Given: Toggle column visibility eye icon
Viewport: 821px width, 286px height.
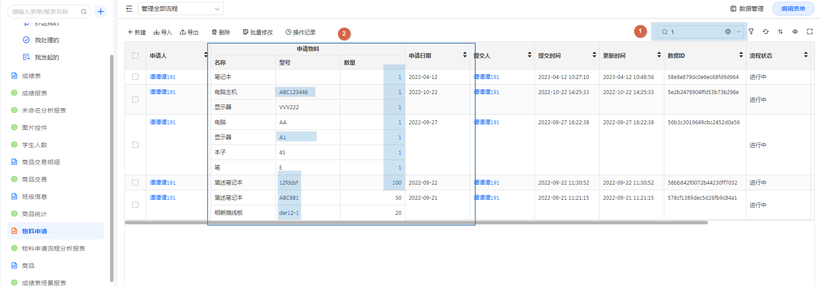Looking at the screenshot, I should click(x=795, y=31).
